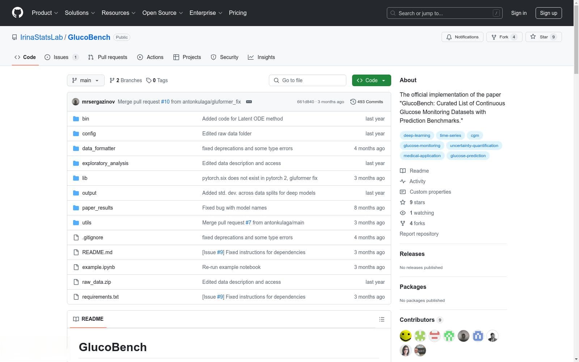Screen dimensions: 579x362
Task: Select the Code tab
Action: point(25,57)
